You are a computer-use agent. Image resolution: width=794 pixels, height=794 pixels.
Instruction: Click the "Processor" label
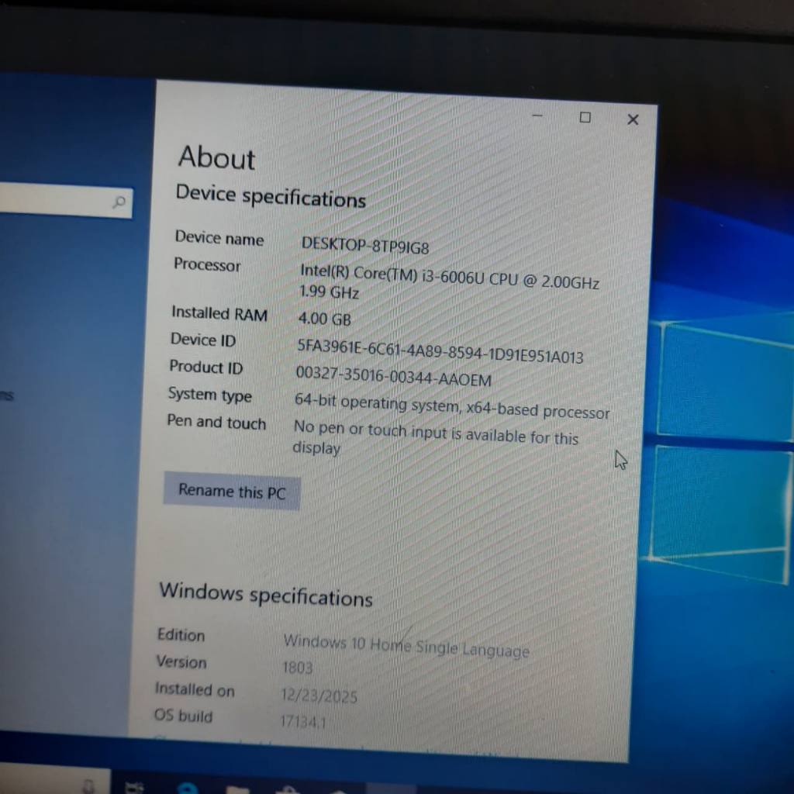pyautogui.click(x=207, y=264)
